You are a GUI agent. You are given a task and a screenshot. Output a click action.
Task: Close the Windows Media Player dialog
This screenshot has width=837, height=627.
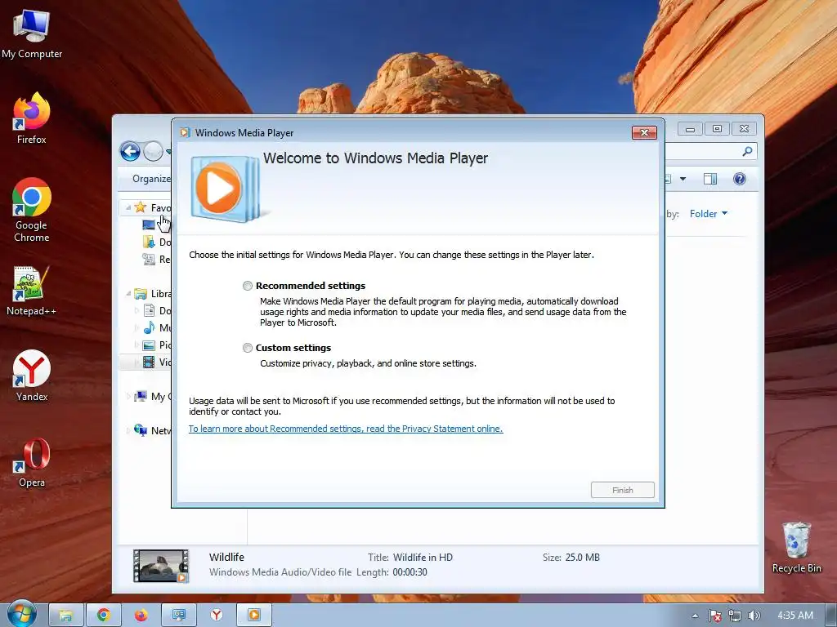click(x=644, y=132)
